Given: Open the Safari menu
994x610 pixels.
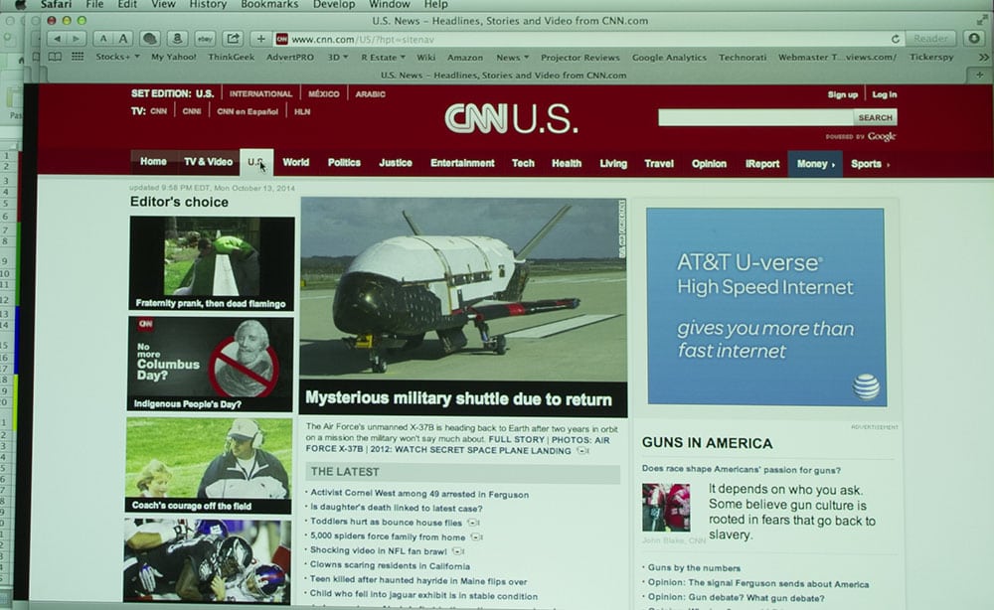Looking at the screenshot, I should point(57,4).
